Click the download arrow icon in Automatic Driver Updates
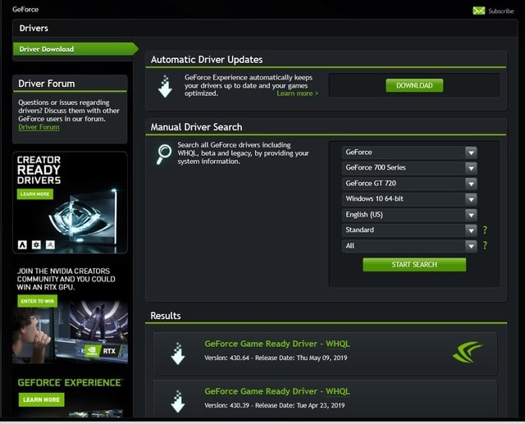 tap(165, 86)
